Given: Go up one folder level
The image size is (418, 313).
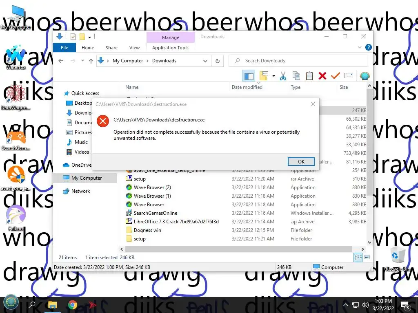Looking at the screenshot, I should [91, 61].
